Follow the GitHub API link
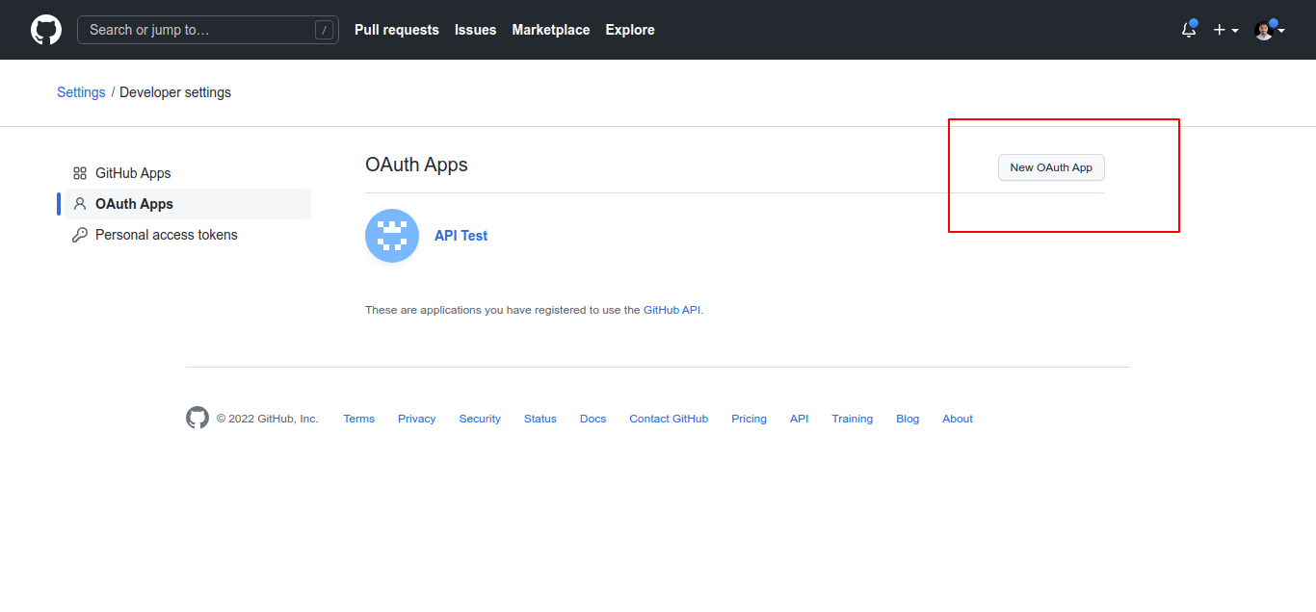Screen dimensions: 1316x612 click(671, 310)
